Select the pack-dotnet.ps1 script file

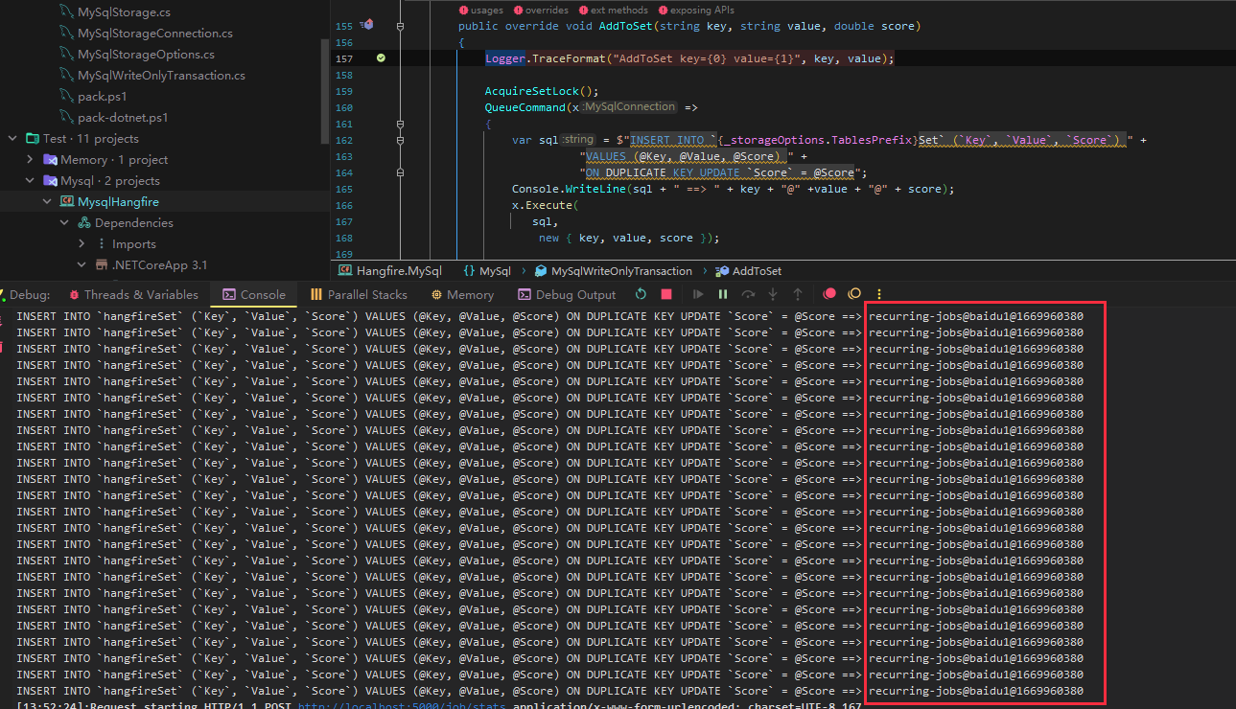pyautogui.click(x=123, y=117)
